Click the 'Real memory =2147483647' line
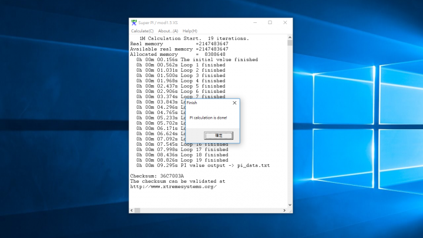 pyautogui.click(x=179, y=43)
